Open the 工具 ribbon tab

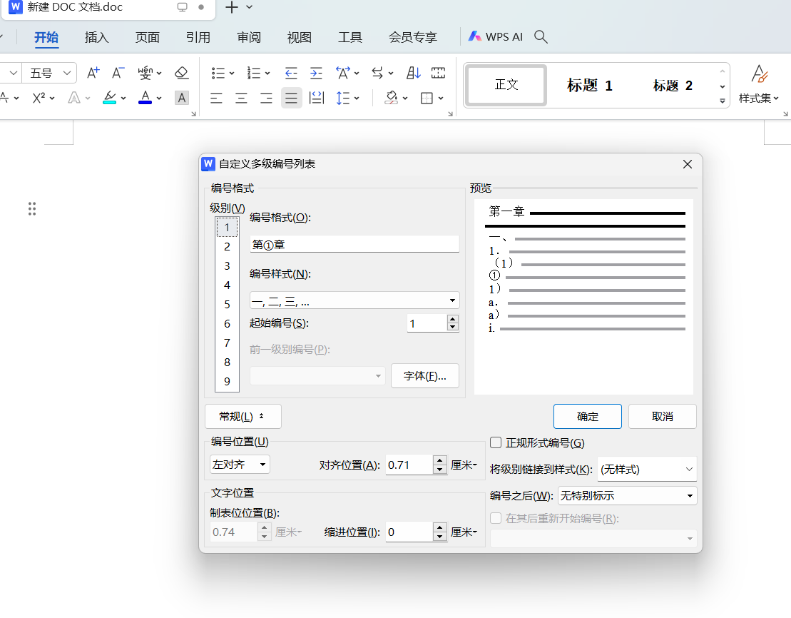pos(350,37)
